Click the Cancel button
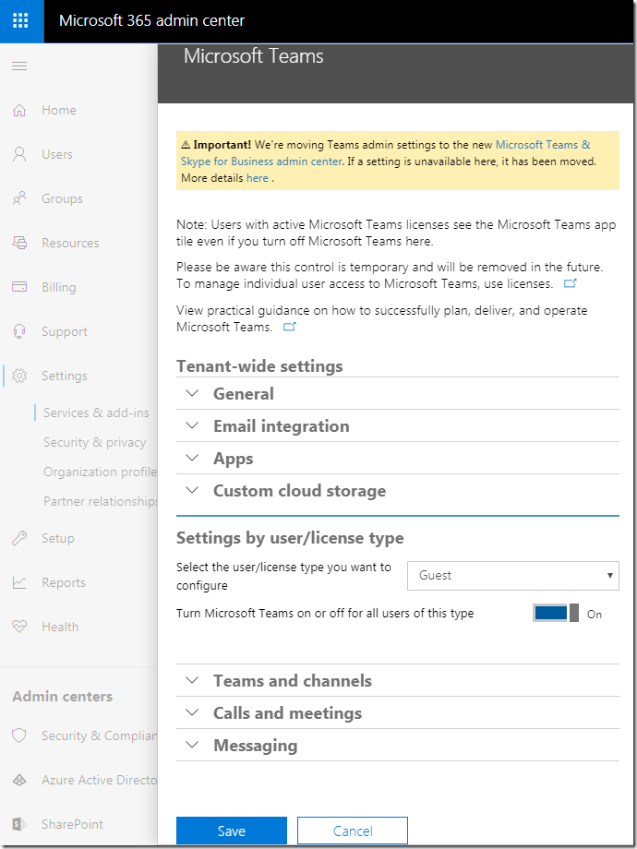Screen dimensions: 637x849 353,831
